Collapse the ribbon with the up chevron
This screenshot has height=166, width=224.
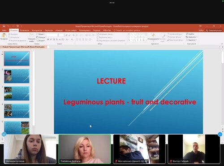pyautogui.click(x=222, y=44)
